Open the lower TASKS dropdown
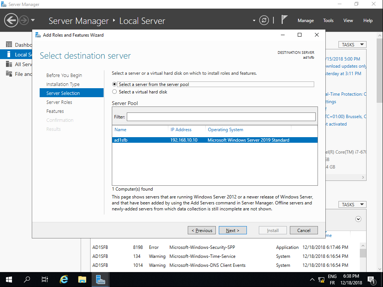This screenshot has width=383, height=287. tap(352, 204)
